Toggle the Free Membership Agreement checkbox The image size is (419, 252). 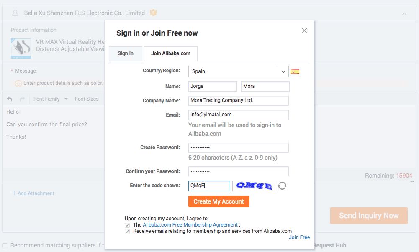(127, 225)
